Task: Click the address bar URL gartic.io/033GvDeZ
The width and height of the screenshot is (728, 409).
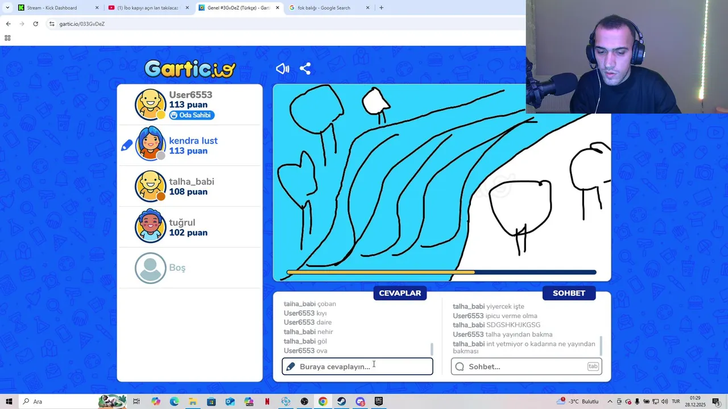Action: pos(82,24)
